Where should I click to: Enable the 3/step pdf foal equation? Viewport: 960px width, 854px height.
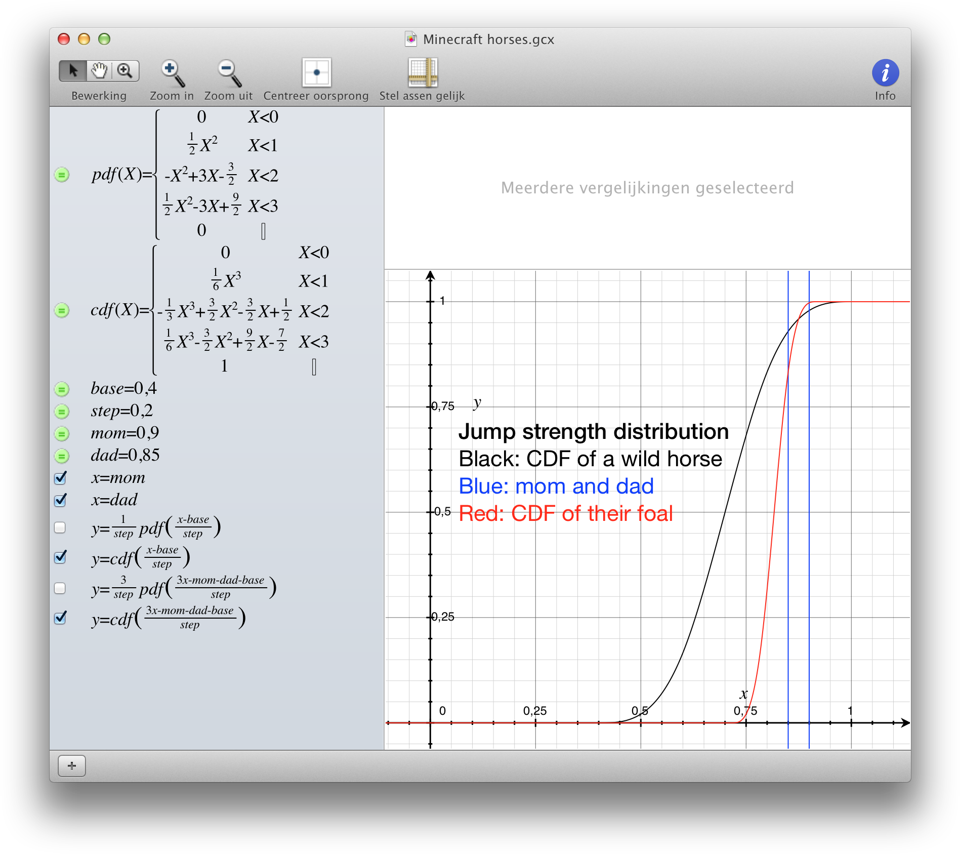(x=60, y=588)
